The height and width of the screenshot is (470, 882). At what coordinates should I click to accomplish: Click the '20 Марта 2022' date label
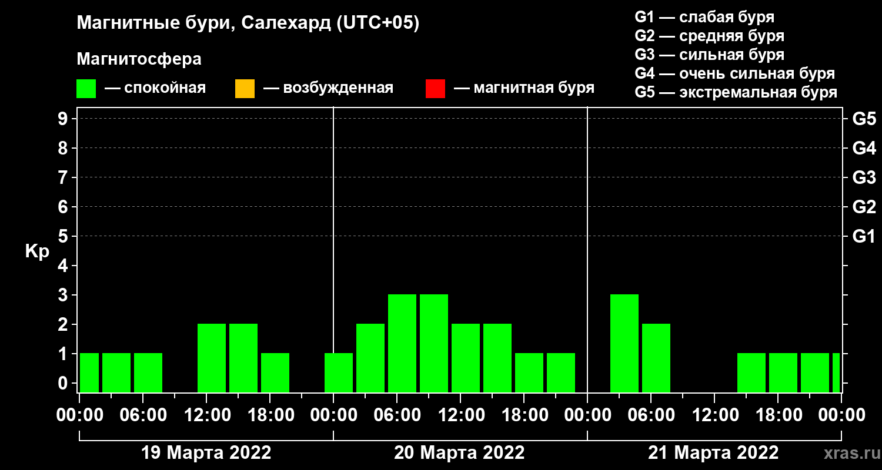[459, 453]
